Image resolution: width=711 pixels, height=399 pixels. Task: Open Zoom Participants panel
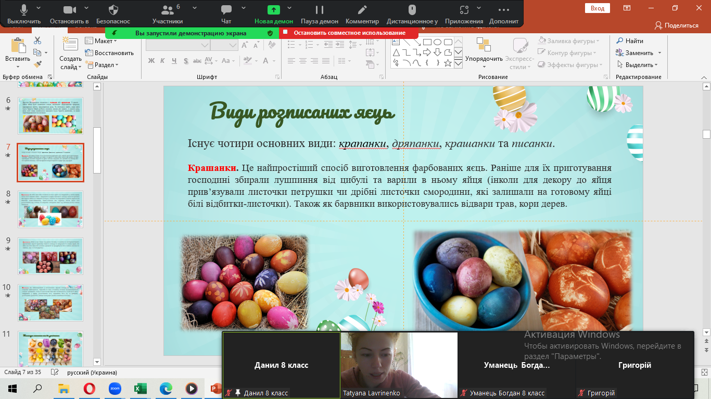pos(168,14)
